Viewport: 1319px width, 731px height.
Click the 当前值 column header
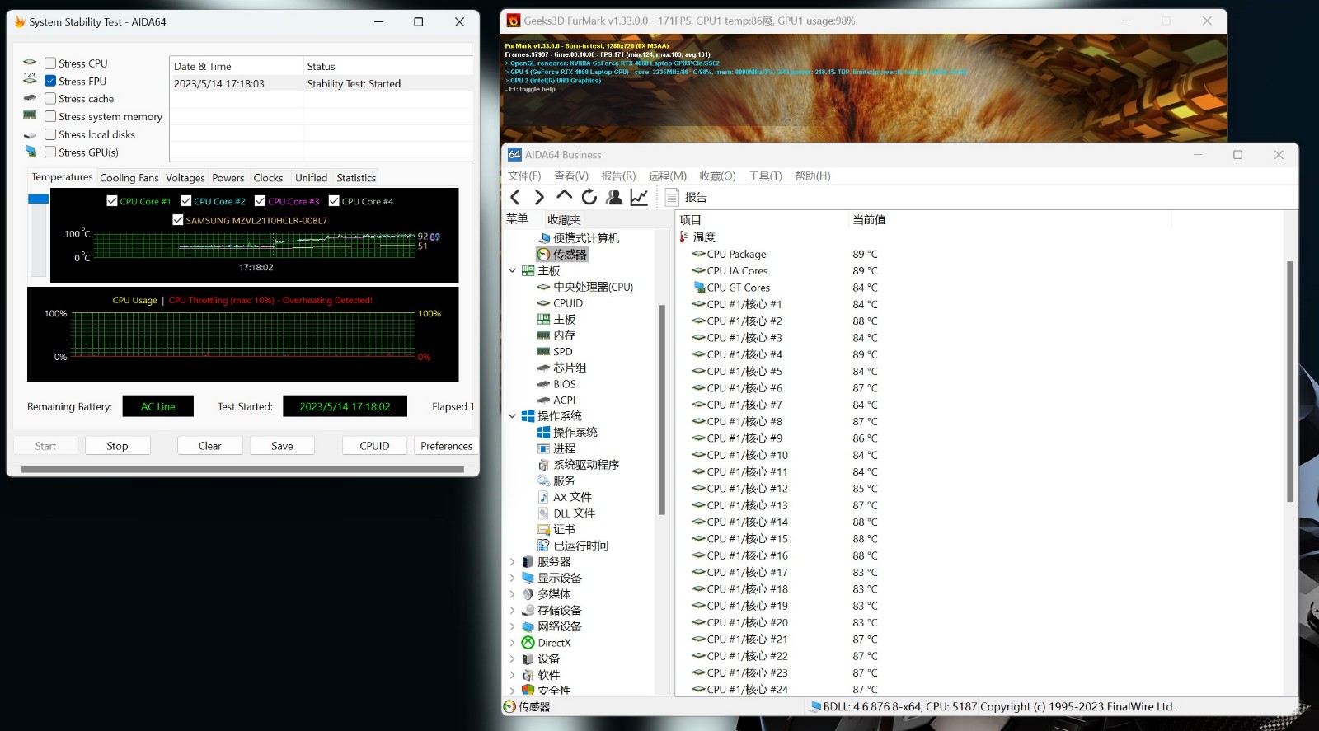pyautogui.click(x=1009, y=220)
